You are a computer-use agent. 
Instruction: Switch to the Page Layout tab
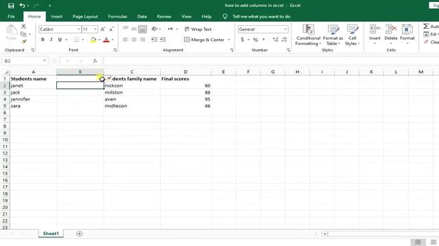click(85, 16)
